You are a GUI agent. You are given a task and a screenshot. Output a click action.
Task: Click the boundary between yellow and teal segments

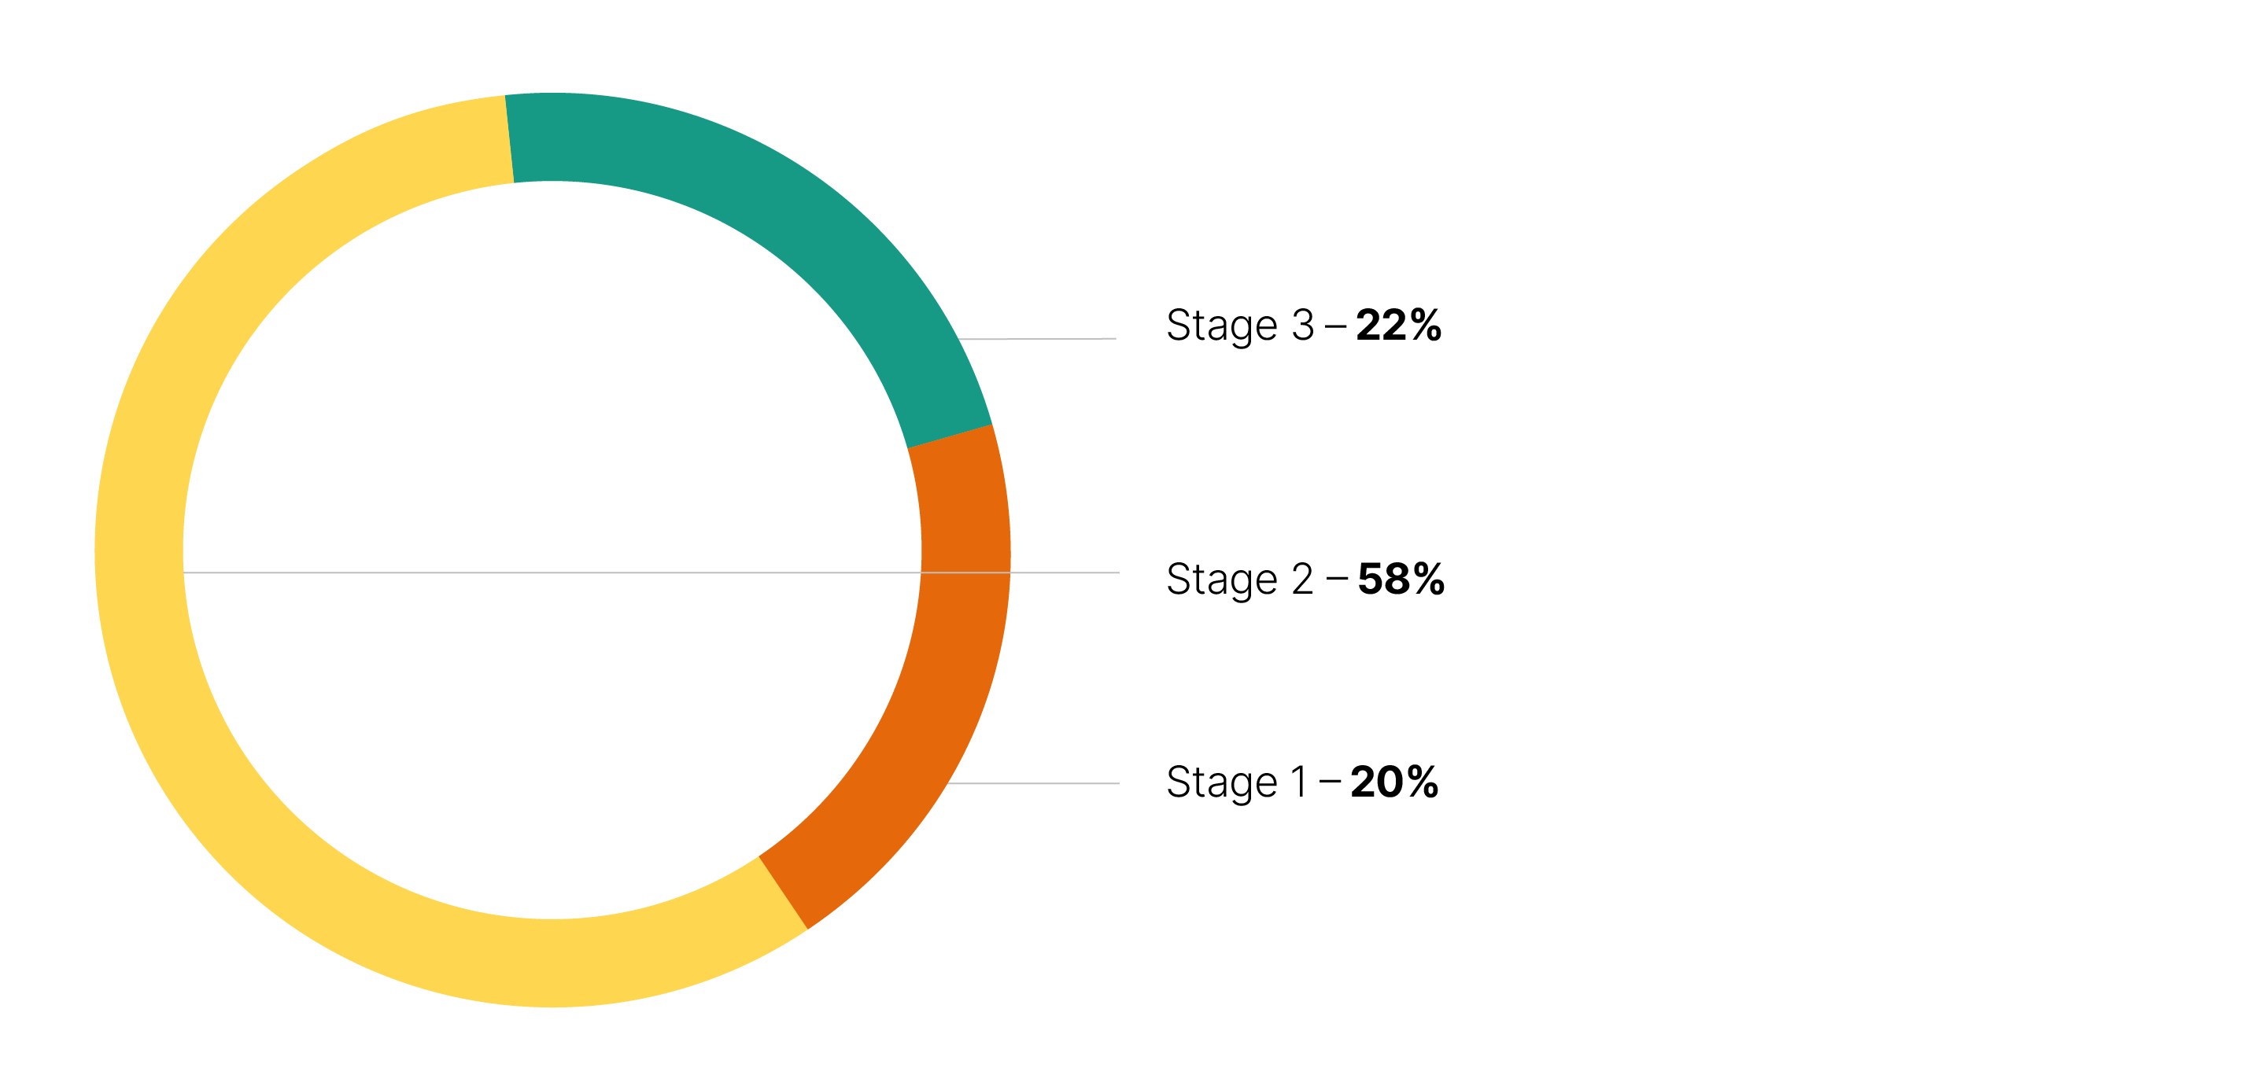click(x=510, y=139)
